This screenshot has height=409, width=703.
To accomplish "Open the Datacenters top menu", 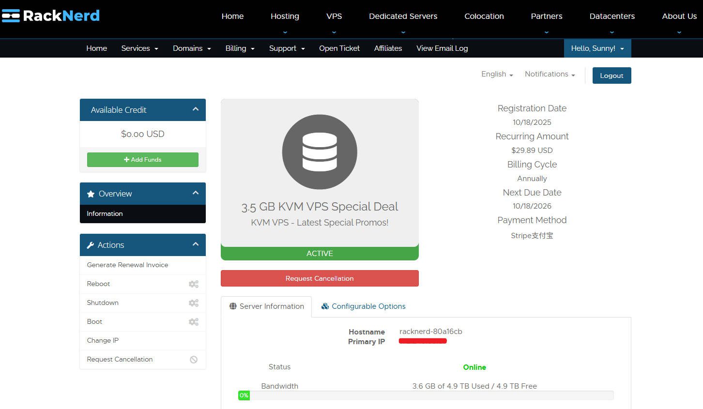I will click(612, 16).
